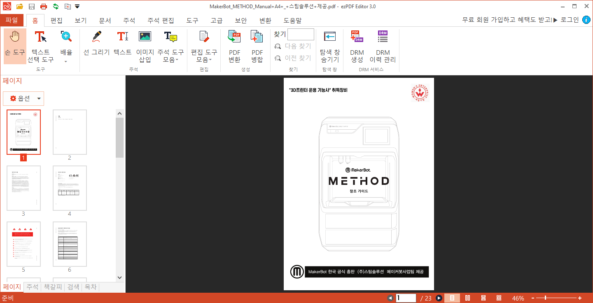593x303 pixels.
Task: Open the 도구 ribbon tab
Action: pyautogui.click(x=192, y=20)
